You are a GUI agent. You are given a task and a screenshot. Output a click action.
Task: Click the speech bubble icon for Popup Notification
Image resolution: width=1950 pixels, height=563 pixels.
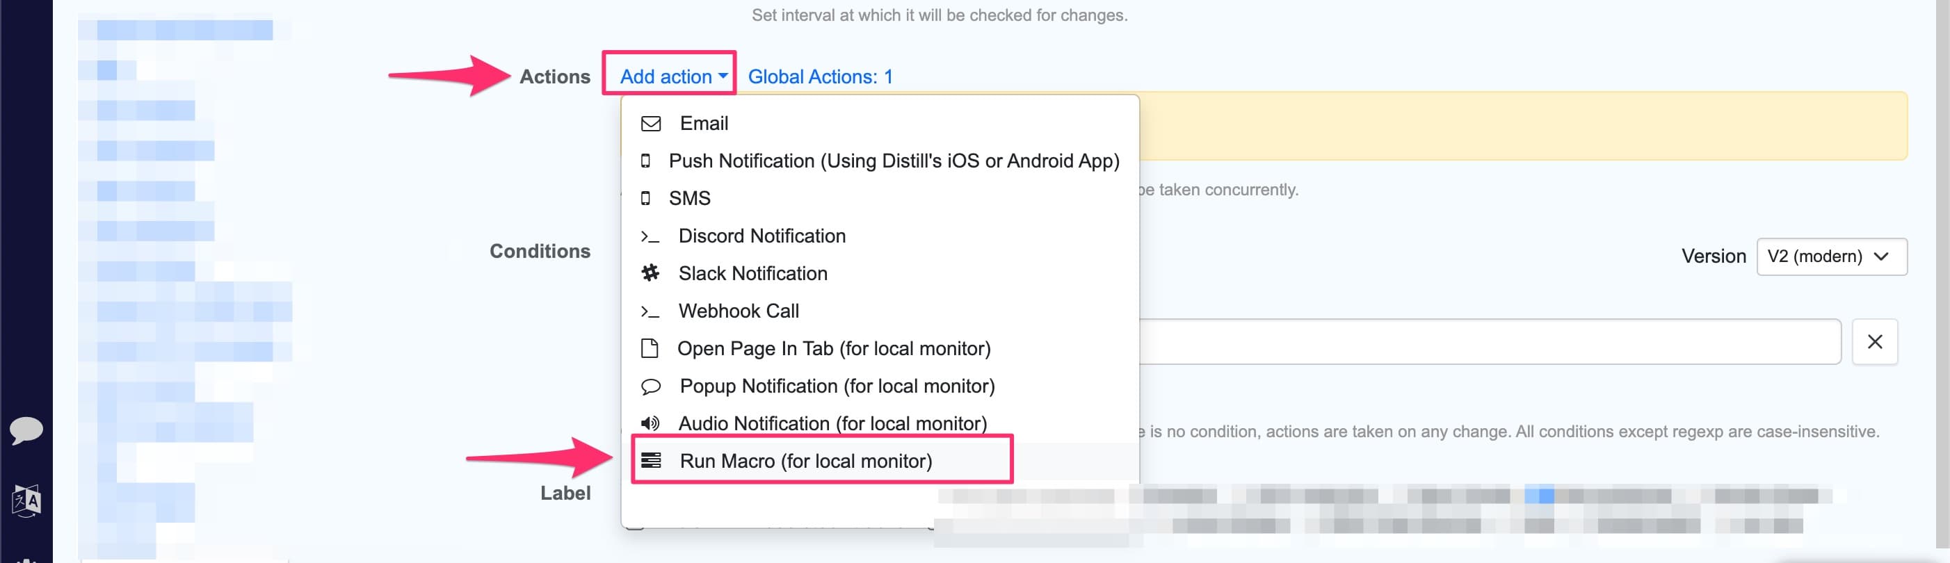coord(650,386)
